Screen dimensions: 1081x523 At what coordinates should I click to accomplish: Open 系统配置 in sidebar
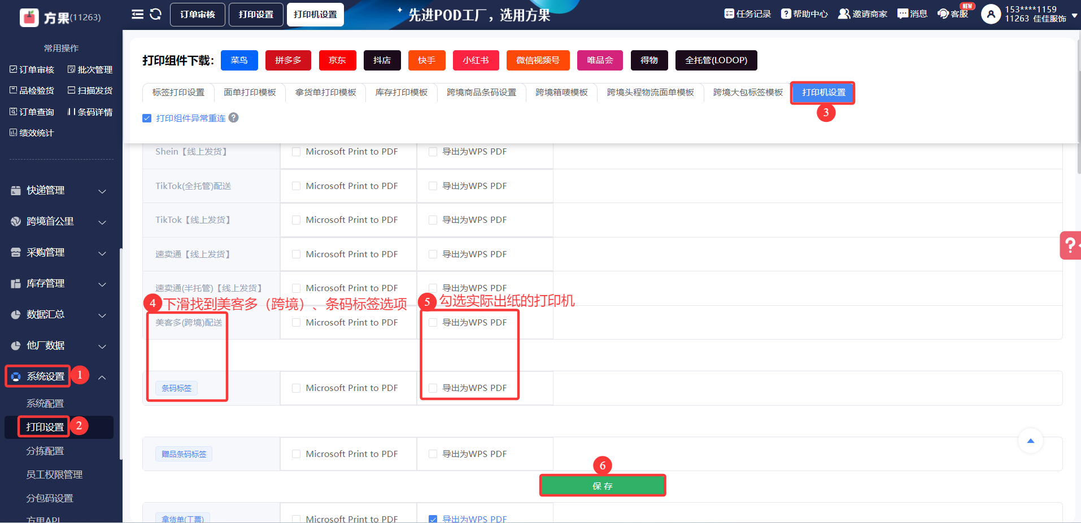(x=45, y=403)
